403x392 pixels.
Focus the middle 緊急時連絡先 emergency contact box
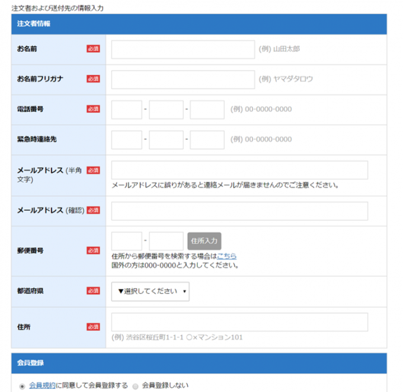[167, 140]
